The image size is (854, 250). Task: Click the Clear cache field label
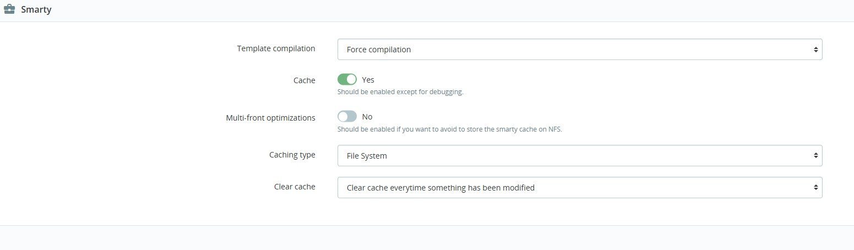(295, 187)
